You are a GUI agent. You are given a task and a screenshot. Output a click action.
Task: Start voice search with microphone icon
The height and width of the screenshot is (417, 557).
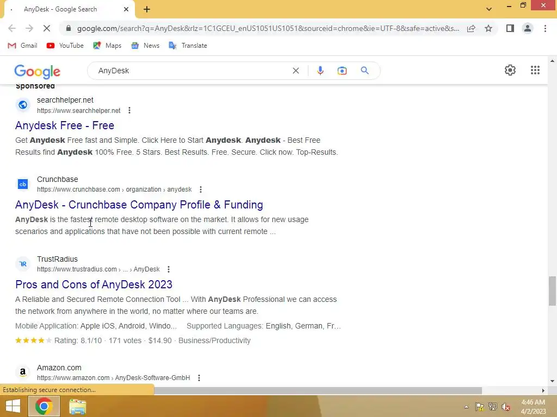pyautogui.click(x=320, y=71)
